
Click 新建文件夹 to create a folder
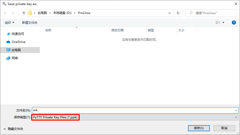pos(30,22)
